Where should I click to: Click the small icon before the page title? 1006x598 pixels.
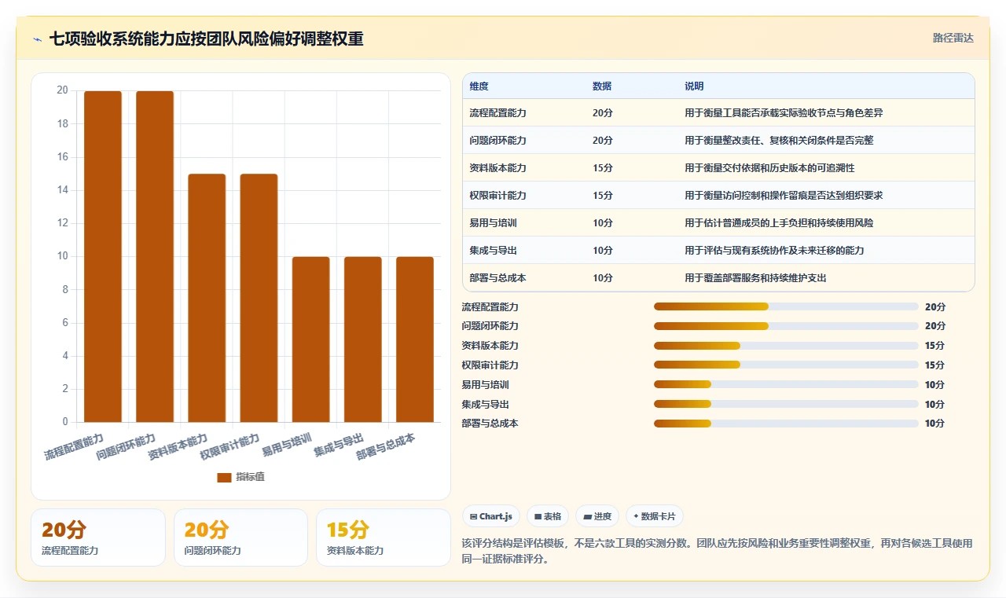pyautogui.click(x=37, y=39)
